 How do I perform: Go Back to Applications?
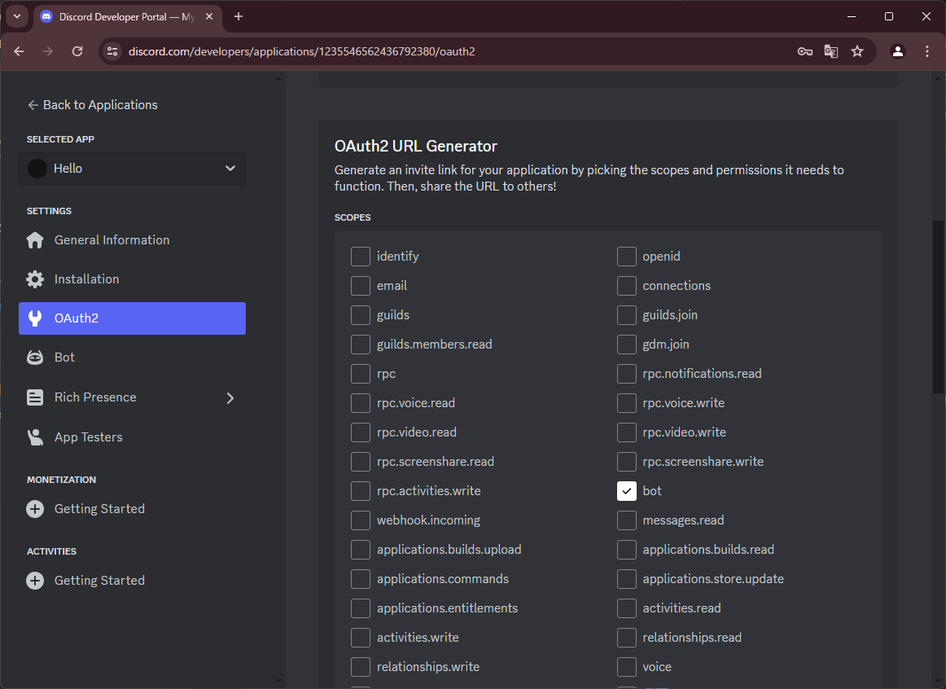[x=92, y=105]
